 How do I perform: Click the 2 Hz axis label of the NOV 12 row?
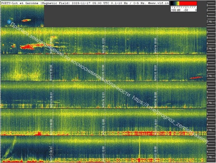tap(209, 157)
